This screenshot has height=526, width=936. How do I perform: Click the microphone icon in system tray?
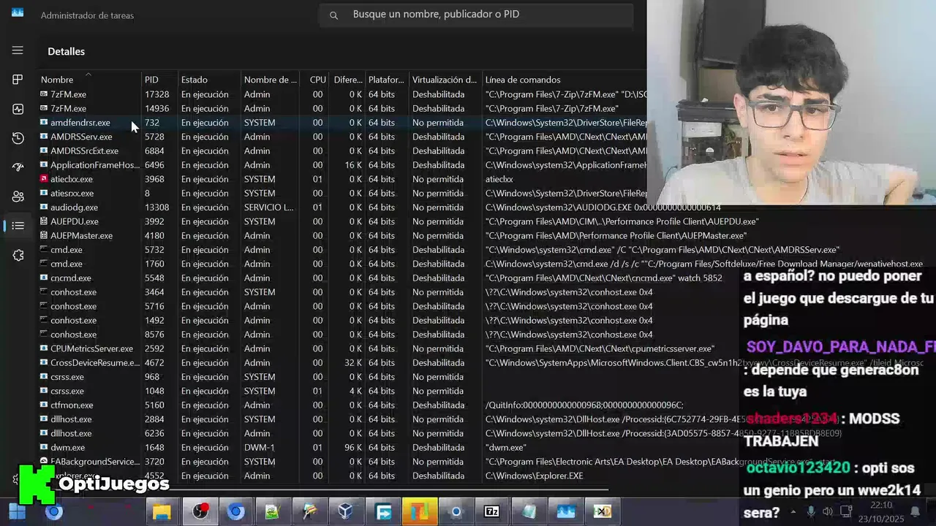coord(810,511)
